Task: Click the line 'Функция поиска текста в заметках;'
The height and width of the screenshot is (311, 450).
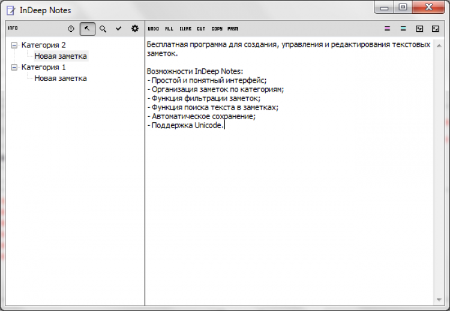Action: tap(215, 107)
